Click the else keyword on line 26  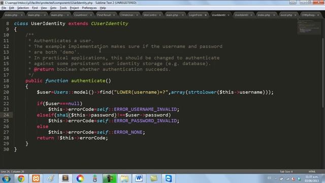coord(43,127)
